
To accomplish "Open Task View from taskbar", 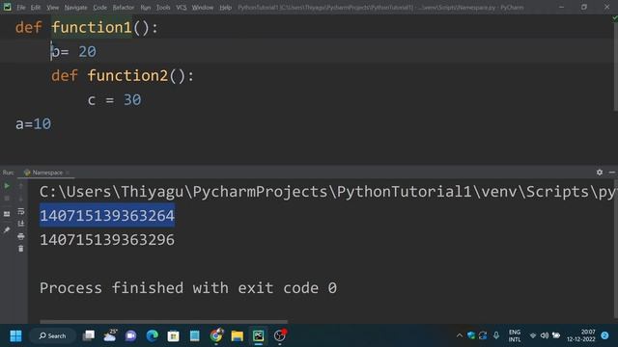I will click(89, 336).
